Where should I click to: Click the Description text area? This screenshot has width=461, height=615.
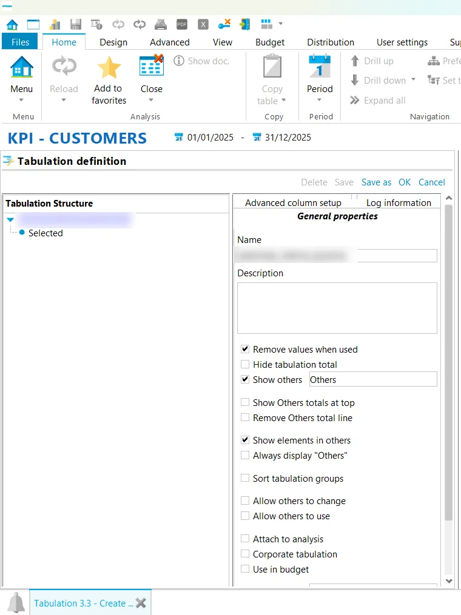click(x=337, y=308)
